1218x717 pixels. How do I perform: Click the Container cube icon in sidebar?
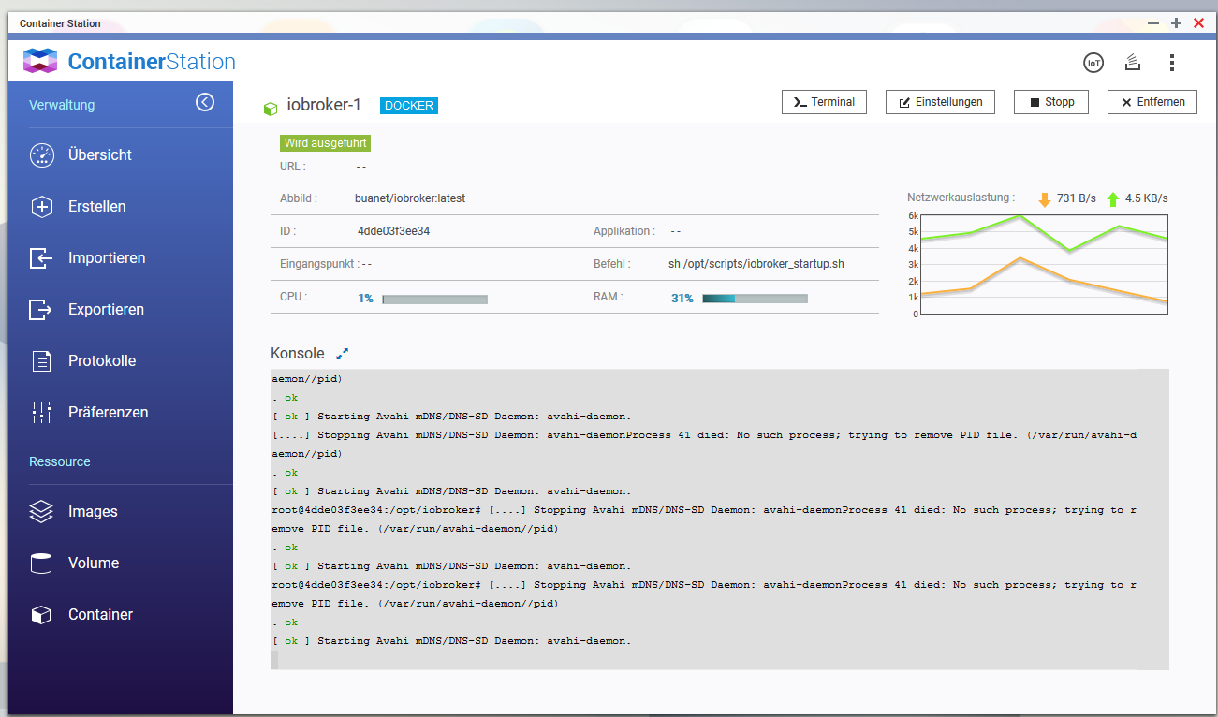[42, 615]
